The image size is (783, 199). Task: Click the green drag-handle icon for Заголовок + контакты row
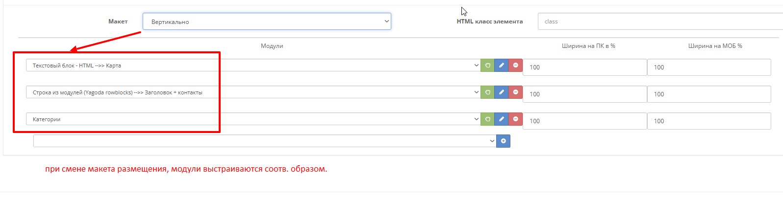point(487,92)
